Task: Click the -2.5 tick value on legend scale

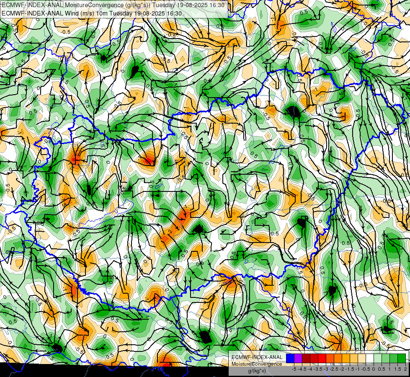Action: coord(334,369)
